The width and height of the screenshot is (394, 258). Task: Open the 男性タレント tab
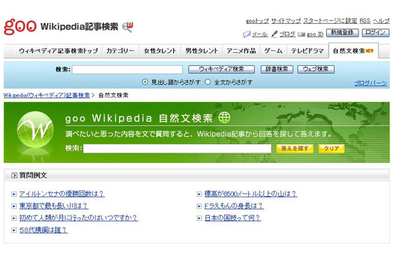[x=202, y=51]
